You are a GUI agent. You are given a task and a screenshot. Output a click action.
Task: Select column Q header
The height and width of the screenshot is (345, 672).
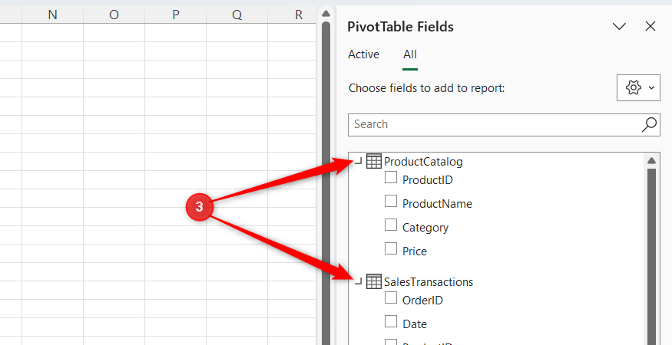[x=237, y=15]
